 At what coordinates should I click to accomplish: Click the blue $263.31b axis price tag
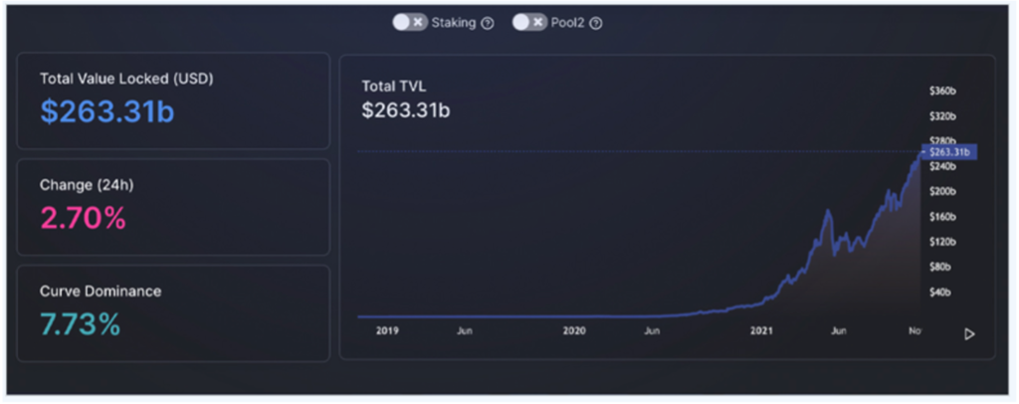[949, 152]
